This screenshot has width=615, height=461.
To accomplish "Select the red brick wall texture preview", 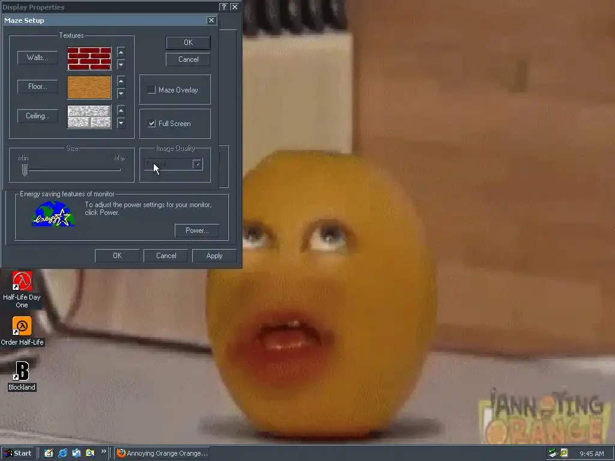I will point(89,58).
